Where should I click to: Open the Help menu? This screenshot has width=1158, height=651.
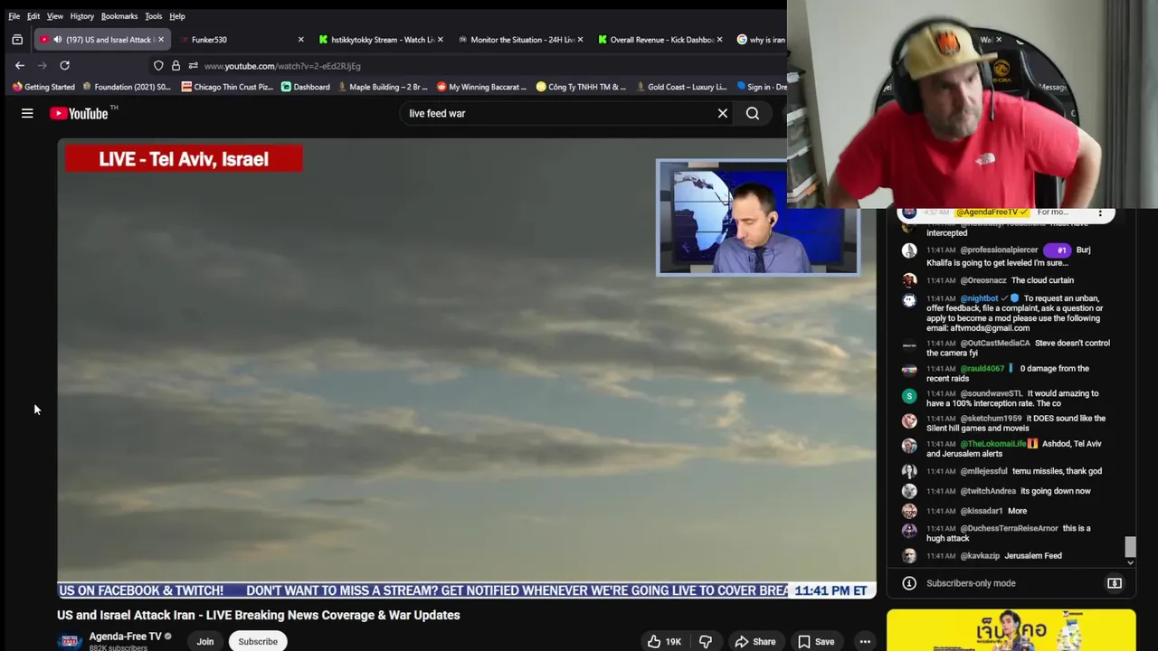[x=177, y=16]
